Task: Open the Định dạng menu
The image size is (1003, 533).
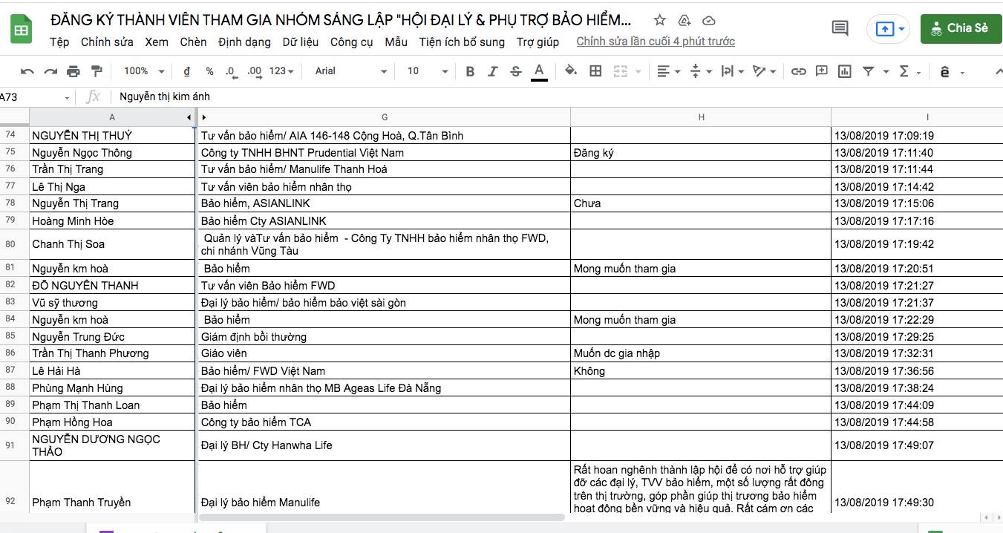Action: (244, 42)
